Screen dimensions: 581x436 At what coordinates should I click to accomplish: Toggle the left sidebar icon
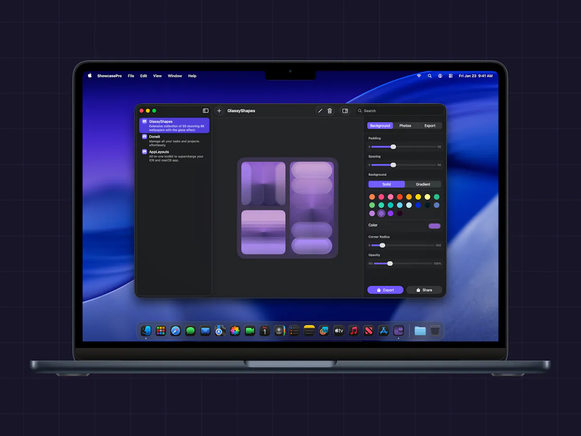click(206, 111)
